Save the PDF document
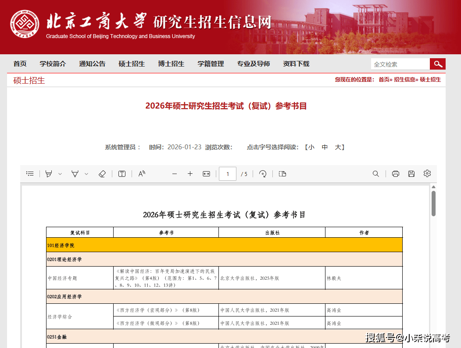The image size is (461, 348). pyautogui.click(x=411, y=174)
